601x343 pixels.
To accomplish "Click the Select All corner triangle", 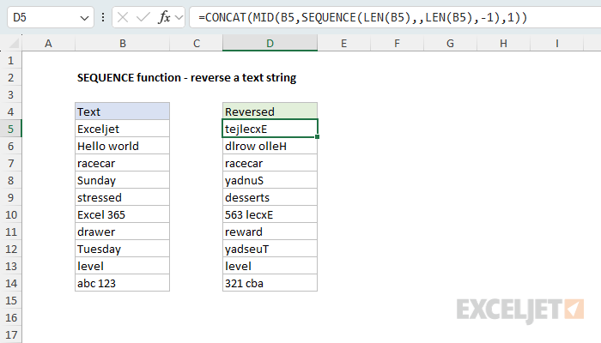I will (14, 44).
